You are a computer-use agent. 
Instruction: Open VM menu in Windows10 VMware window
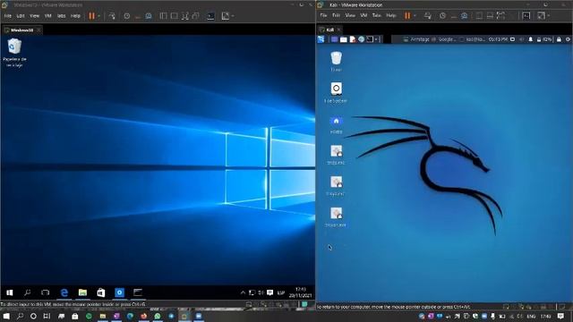click(x=47, y=16)
